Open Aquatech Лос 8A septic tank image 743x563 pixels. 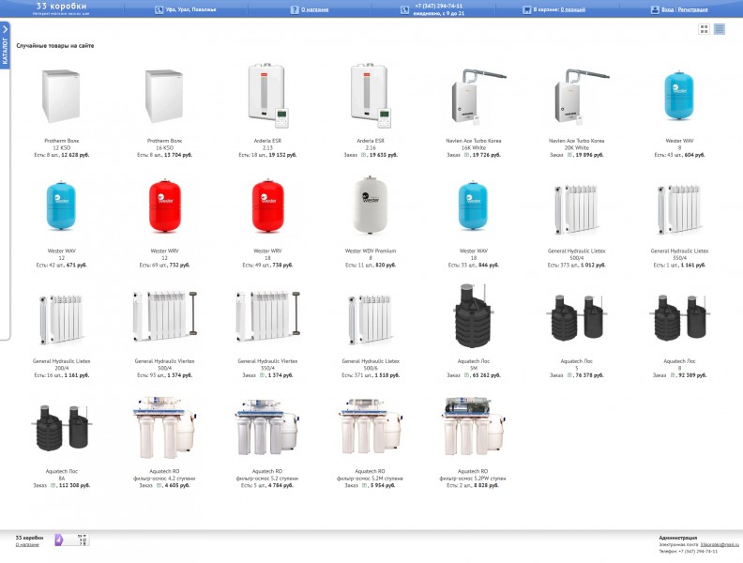click(x=62, y=428)
